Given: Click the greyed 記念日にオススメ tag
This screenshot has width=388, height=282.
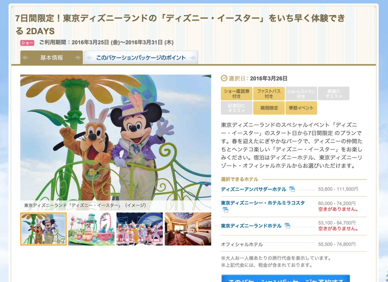Looking at the screenshot, I should pos(236,108).
